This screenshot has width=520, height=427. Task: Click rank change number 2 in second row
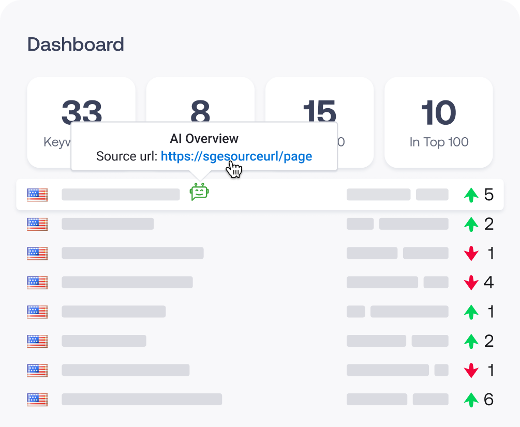[488, 224]
